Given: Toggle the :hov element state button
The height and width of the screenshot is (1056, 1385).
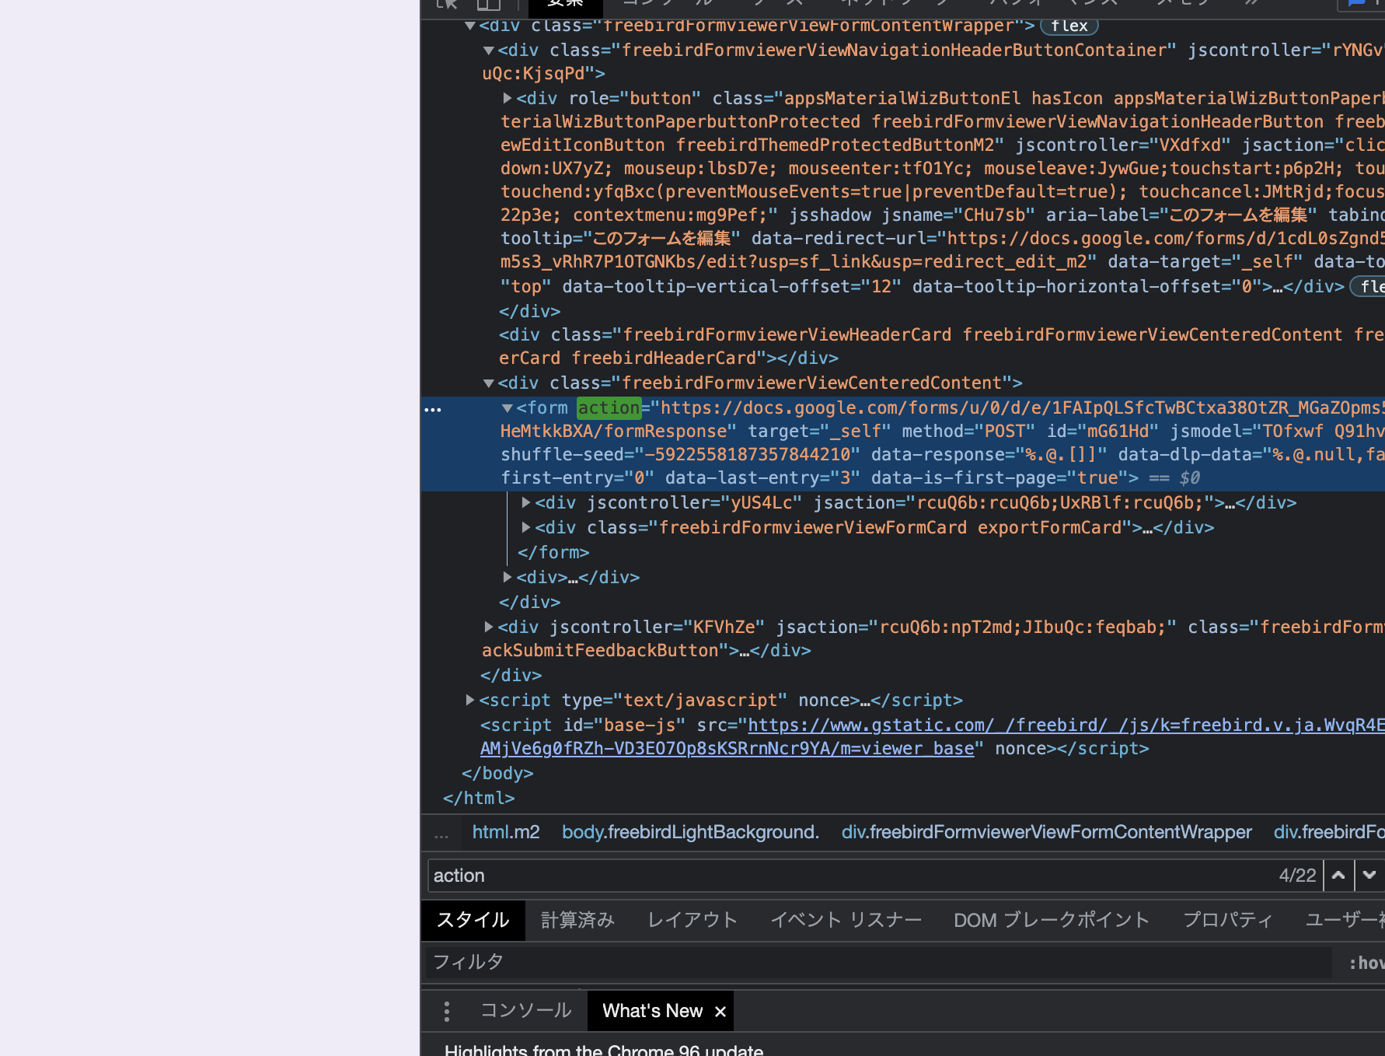Looking at the screenshot, I should [x=1366, y=963].
